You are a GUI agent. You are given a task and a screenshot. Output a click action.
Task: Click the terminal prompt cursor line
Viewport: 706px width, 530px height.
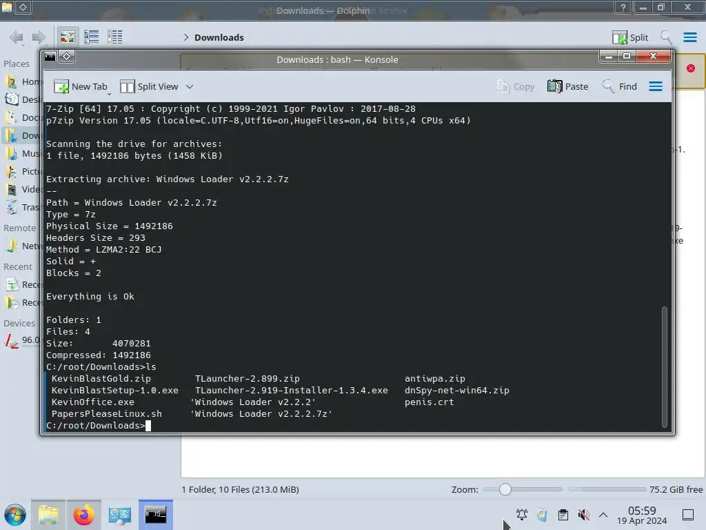pyautogui.click(x=99, y=425)
